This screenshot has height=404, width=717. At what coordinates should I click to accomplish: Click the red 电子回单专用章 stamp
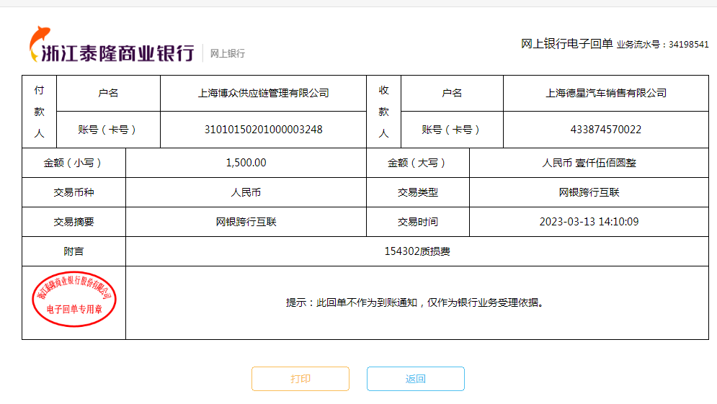click(74, 300)
